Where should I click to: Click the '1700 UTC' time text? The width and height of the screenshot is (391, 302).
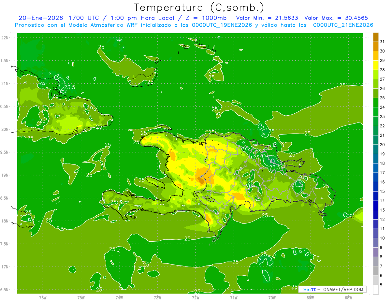(84, 18)
